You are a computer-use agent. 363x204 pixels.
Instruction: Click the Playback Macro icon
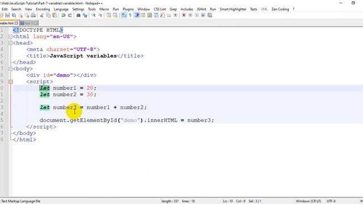[x=197, y=15]
